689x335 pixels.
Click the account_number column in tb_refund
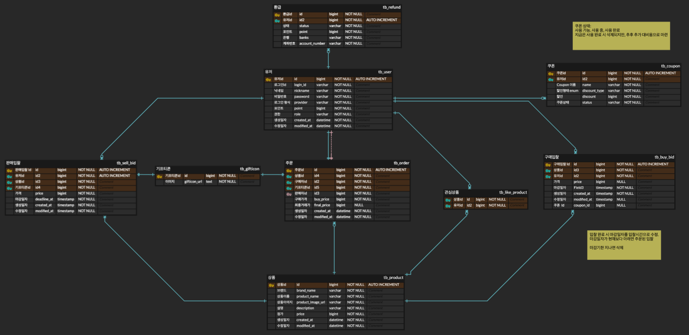click(x=312, y=44)
